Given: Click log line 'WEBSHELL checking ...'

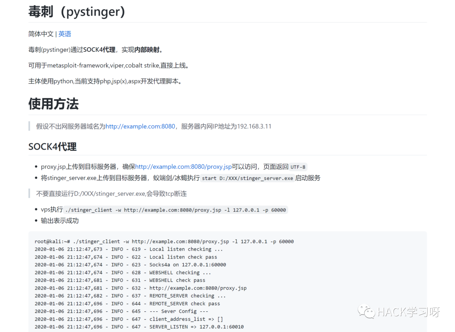Looking at the screenshot, I should pyautogui.click(x=123, y=273).
